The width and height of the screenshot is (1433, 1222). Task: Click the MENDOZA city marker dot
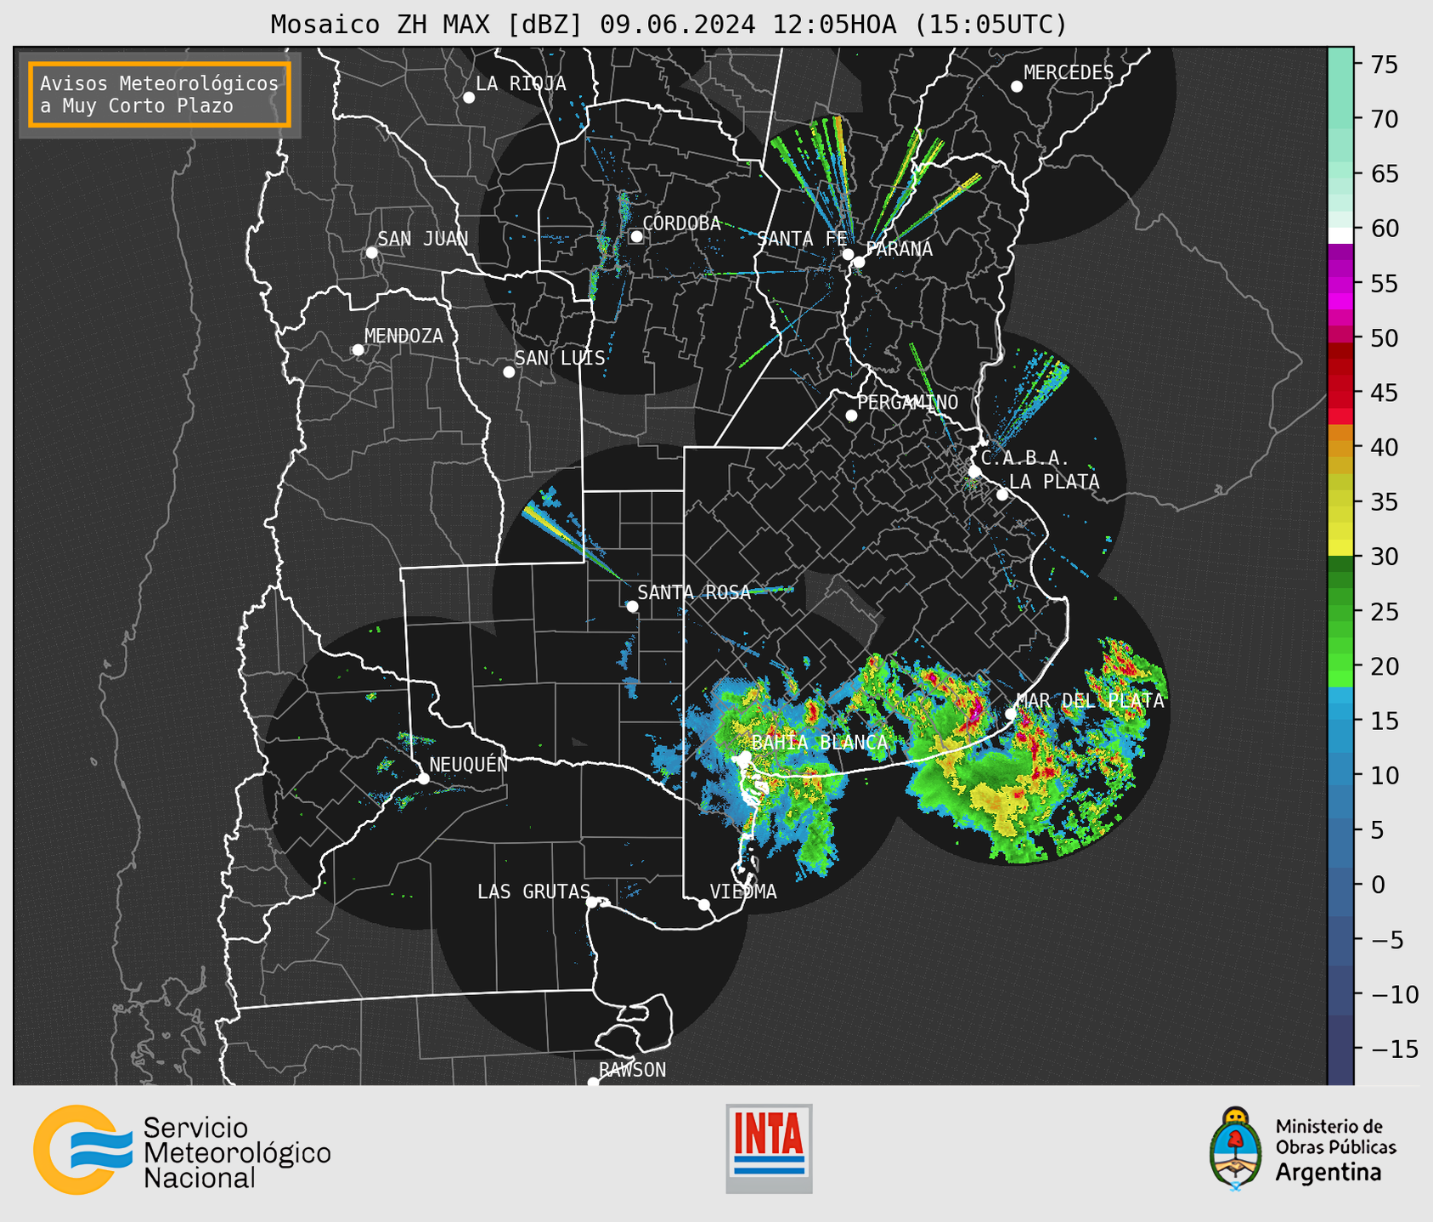point(358,350)
